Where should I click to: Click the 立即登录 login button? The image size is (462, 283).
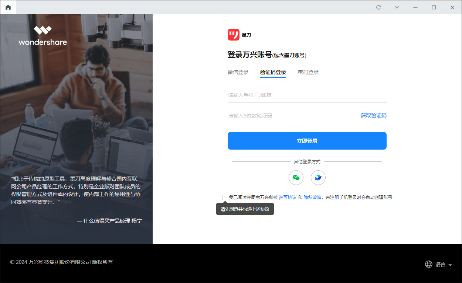pyautogui.click(x=307, y=141)
